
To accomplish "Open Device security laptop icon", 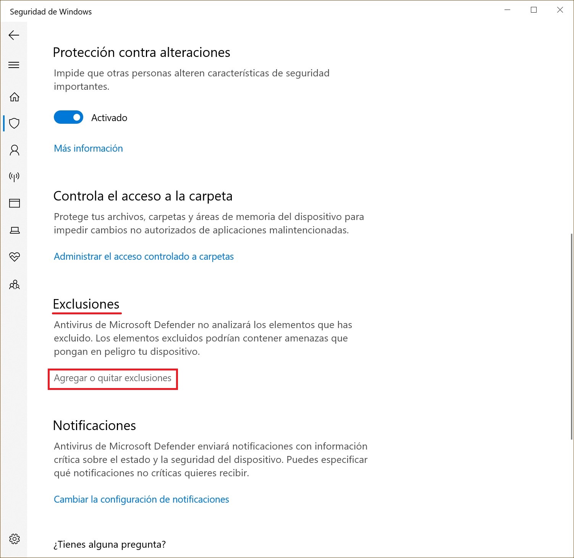I will pos(15,230).
